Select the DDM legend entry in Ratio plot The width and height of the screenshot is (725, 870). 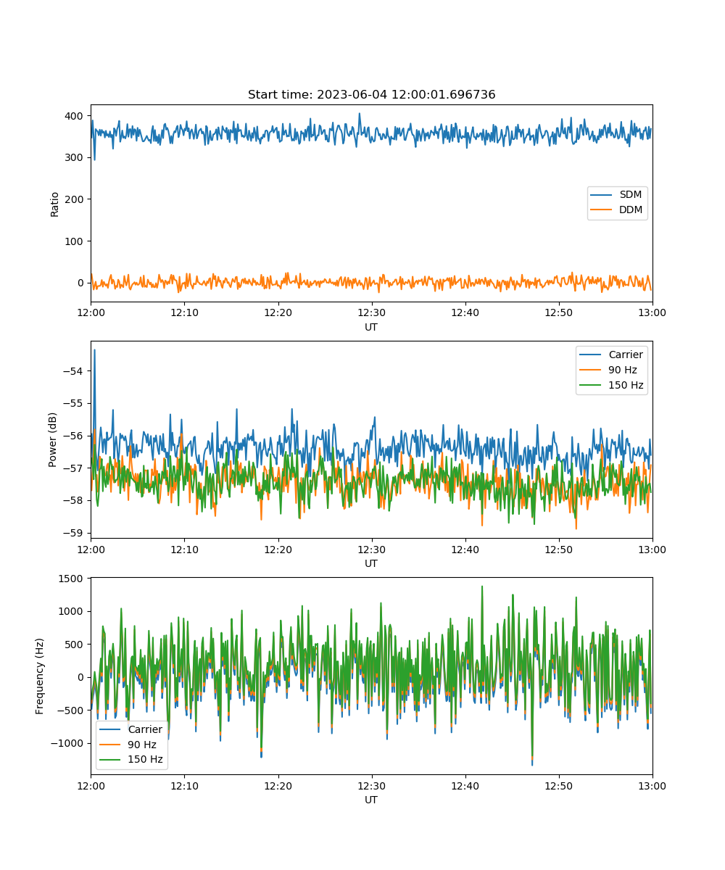tap(618, 210)
